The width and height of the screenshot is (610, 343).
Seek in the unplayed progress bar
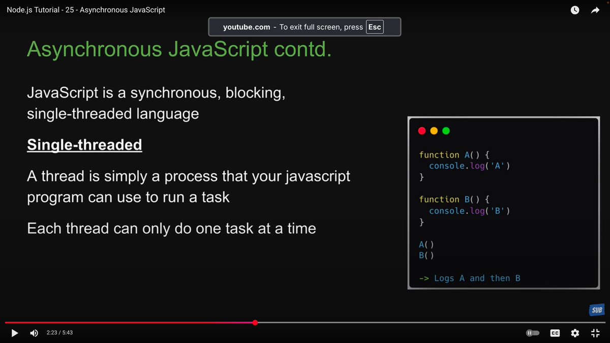[x=431, y=322]
